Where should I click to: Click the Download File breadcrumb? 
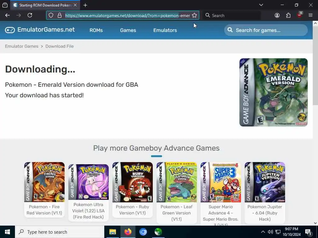point(59,46)
